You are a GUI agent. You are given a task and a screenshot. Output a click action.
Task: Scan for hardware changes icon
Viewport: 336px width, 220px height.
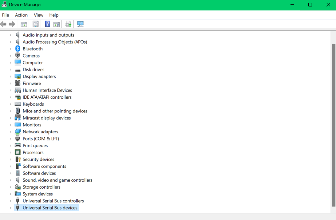pyautogui.click(x=80, y=24)
